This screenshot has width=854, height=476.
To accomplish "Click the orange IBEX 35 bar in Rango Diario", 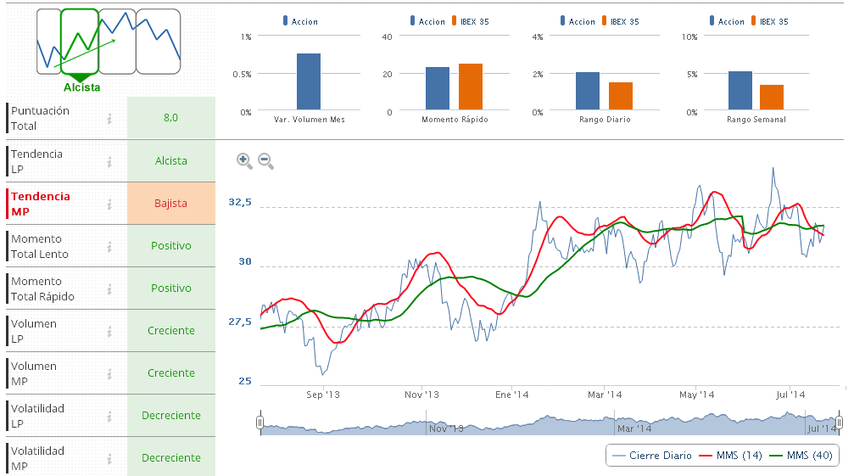I will tap(620, 96).
